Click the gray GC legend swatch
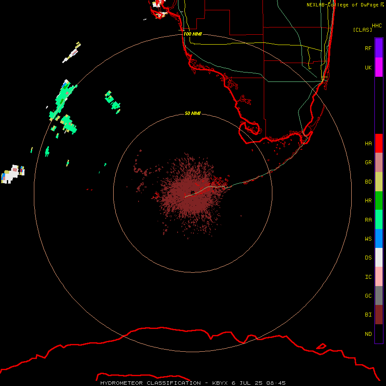 (x=379, y=296)
